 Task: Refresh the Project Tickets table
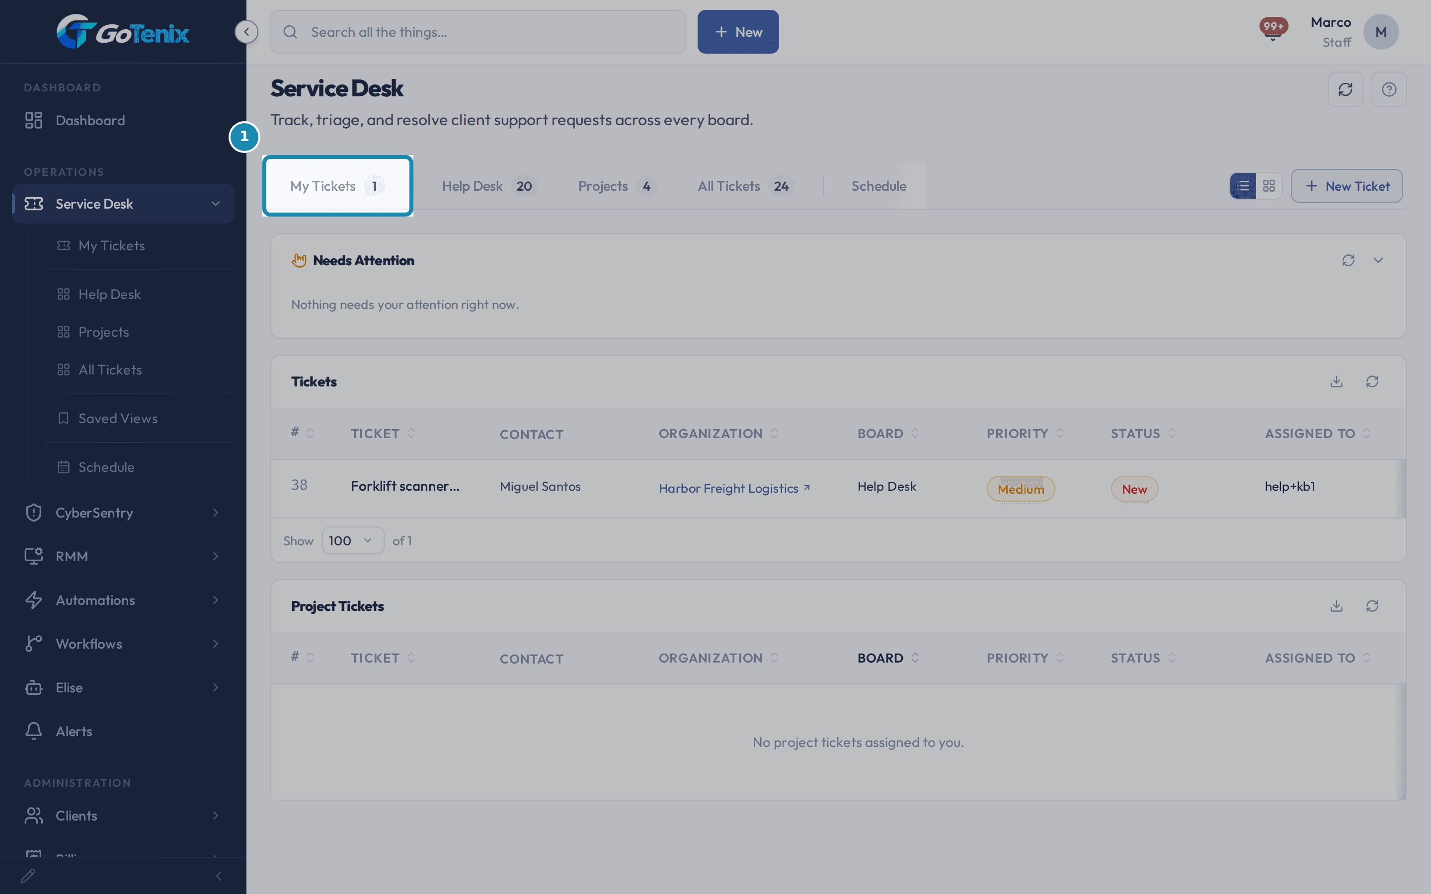coord(1372,606)
